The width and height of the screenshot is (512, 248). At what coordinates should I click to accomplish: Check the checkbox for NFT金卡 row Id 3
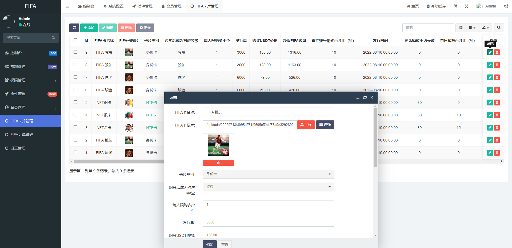tap(75, 127)
